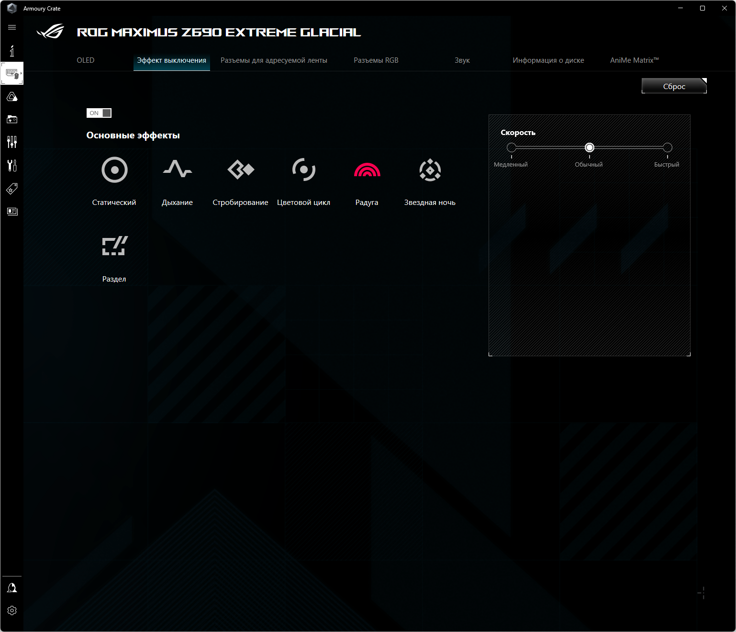Open the AniMe Matrix tab
This screenshot has width=736, height=632.
635,60
